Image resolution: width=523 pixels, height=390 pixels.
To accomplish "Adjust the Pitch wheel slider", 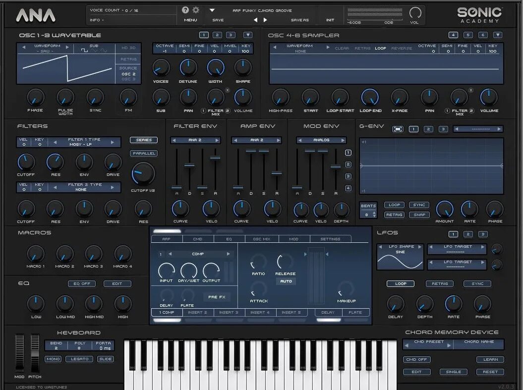I will tap(35, 353).
